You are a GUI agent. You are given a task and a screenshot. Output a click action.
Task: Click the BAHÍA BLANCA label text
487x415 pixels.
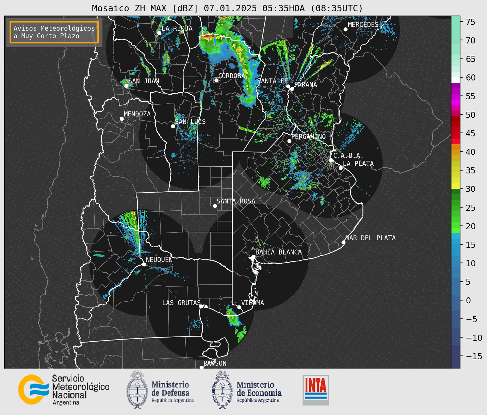pos(279,252)
